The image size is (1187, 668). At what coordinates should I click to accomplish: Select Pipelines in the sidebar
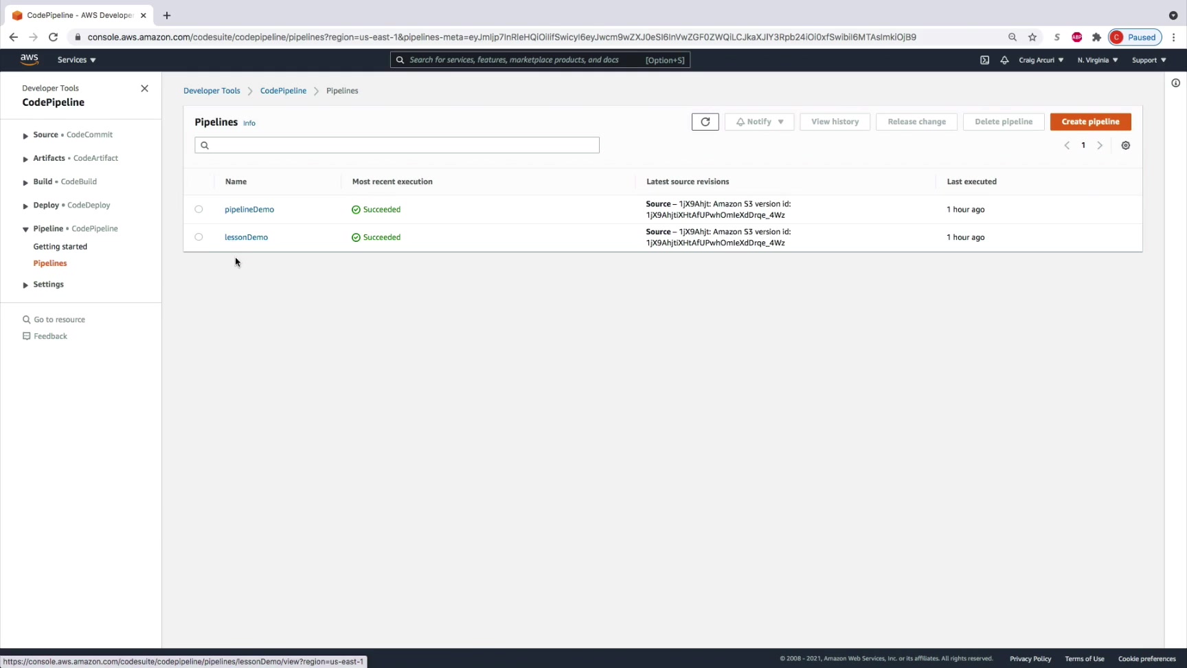click(x=50, y=263)
